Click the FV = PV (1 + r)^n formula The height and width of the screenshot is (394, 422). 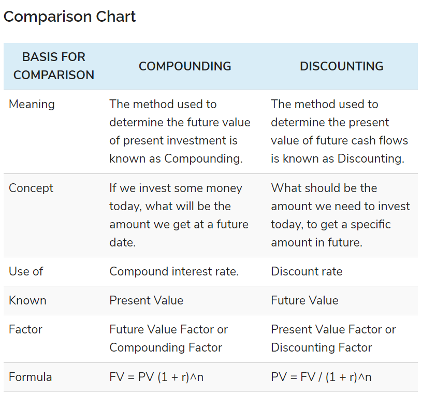pyautogui.click(x=156, y=377)
